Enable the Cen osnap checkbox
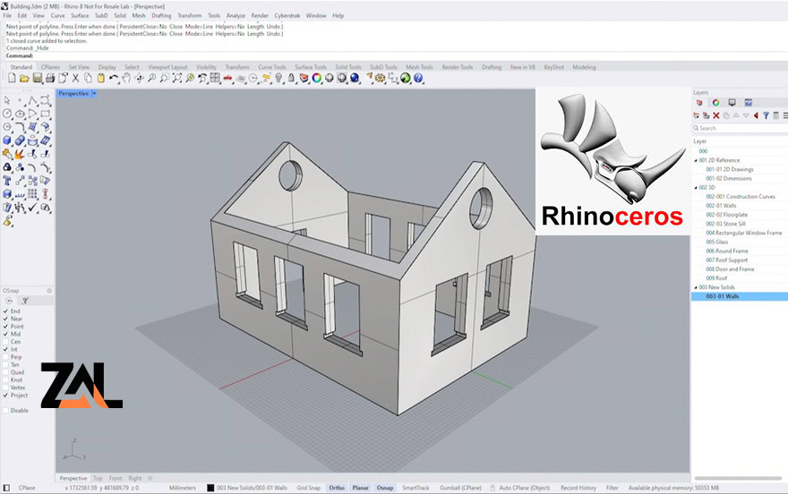788x494 pixels. pos(6,341)
